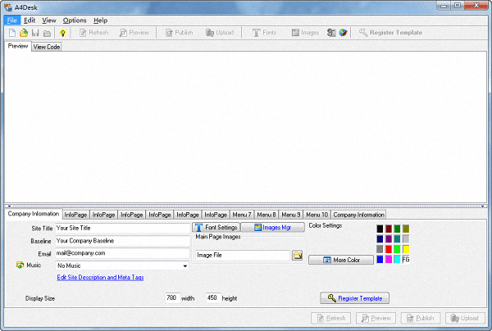492x331 pixels.
Task: Click the Music note icon
Action: click(x=20, y=265)
